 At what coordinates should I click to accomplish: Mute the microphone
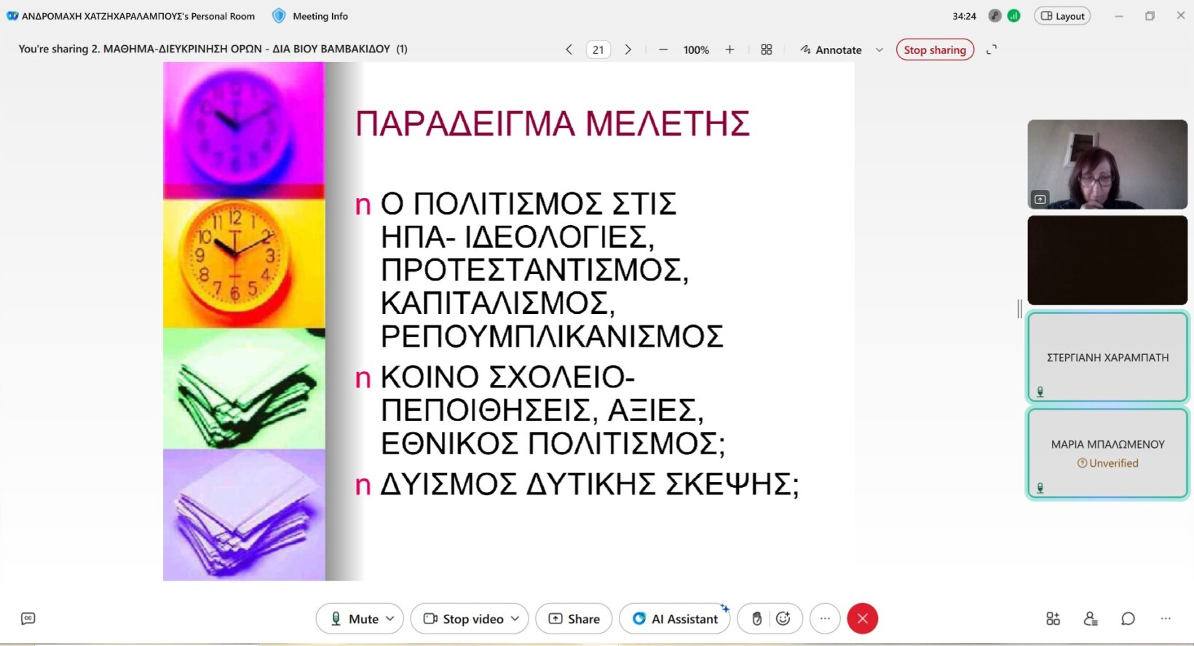[355, 618]
